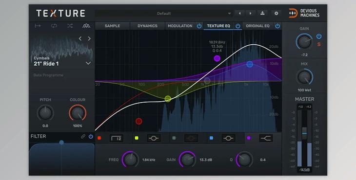Image resolution: width=356 pixels, height=180 pixels.
Task: Click the high-pass 12 filter shape icon
Action: pos(117,138)
